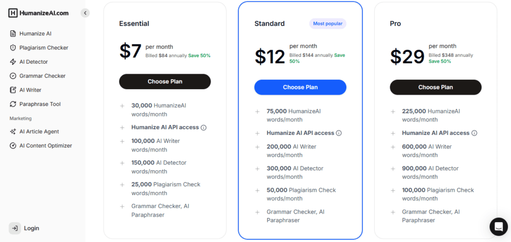
Task: Collapse the sidebar with the chevron button
Action: tap(85, 13)
